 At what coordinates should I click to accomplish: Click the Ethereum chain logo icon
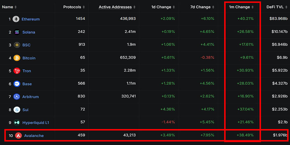(x=16, y=19)
